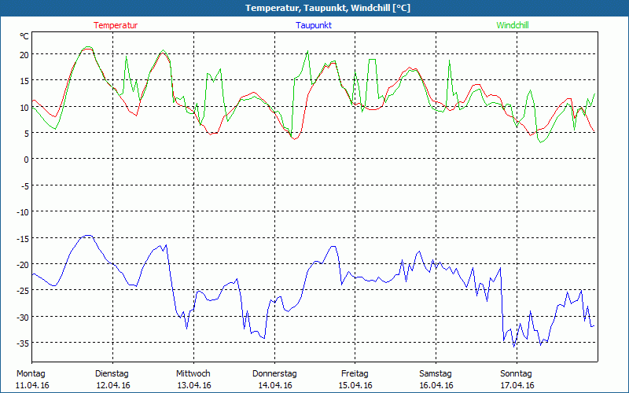The image size is (629, 393).
Task: Click the Sonntag day label
Action: pos(516,374)
